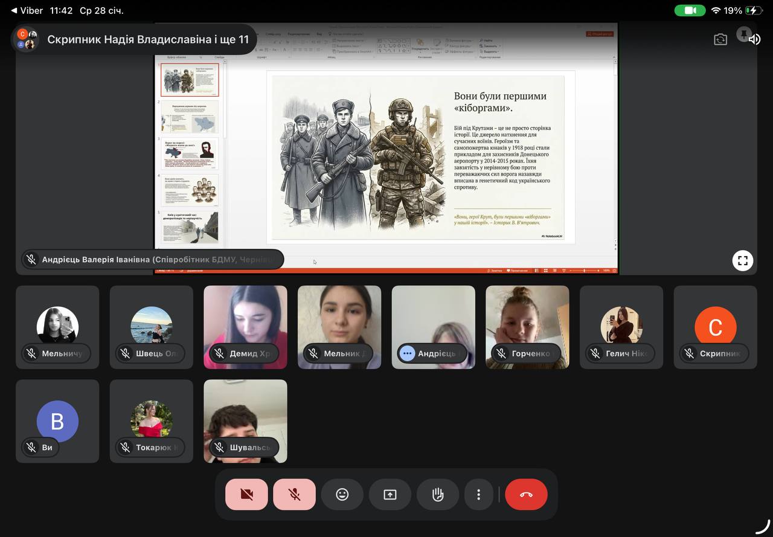Screen dimensions: 773x537
Task: Switch camera with the flip-camera icon
Action: [720, 39]
